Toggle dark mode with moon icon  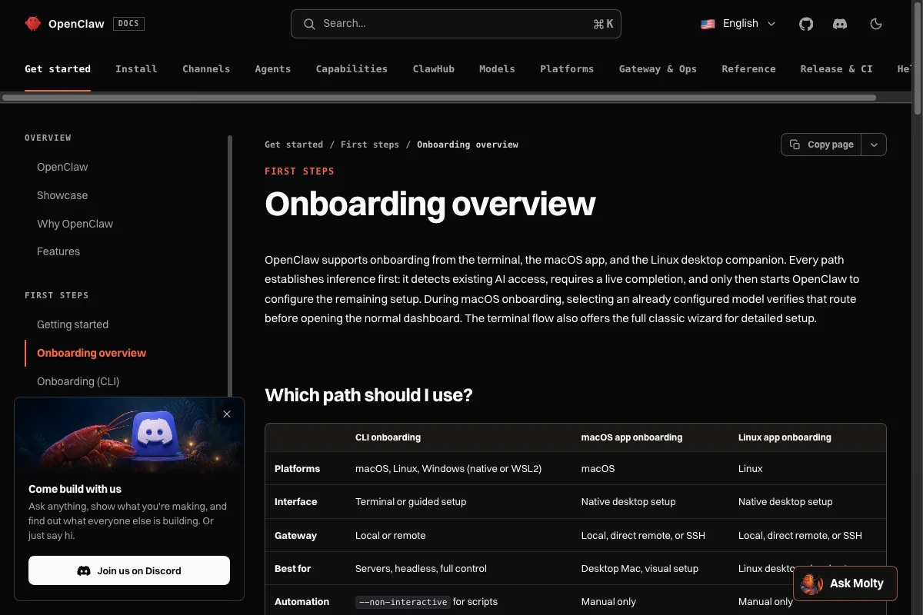pyautogui.click(x=875, y=24)
